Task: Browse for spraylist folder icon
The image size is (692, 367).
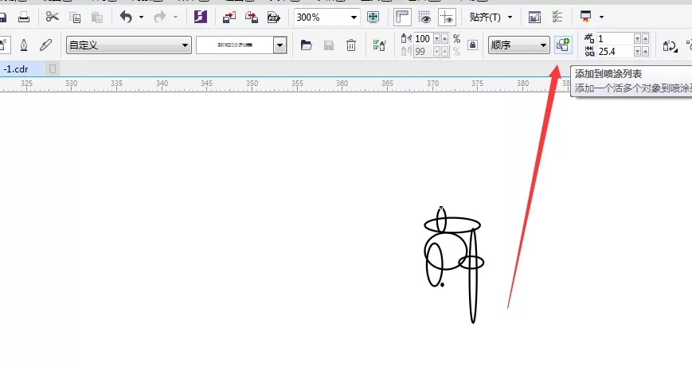Action: click(x=307, y=45)
